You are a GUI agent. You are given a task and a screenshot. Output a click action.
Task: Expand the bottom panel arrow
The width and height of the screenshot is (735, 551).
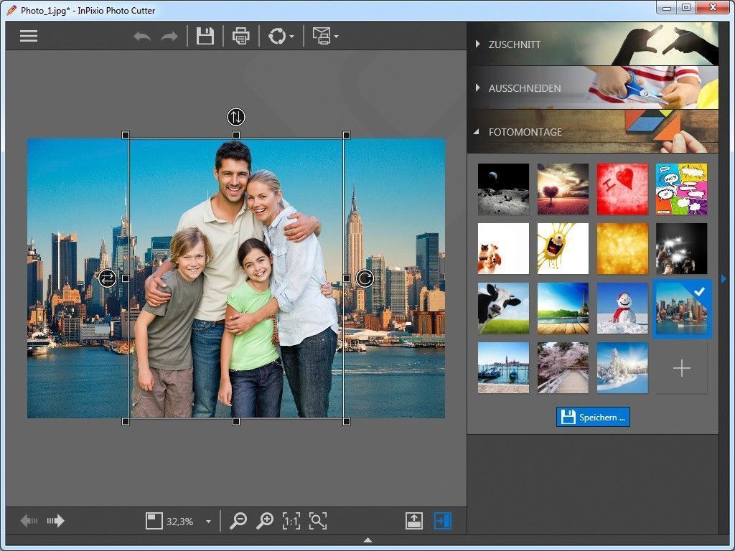367,540
